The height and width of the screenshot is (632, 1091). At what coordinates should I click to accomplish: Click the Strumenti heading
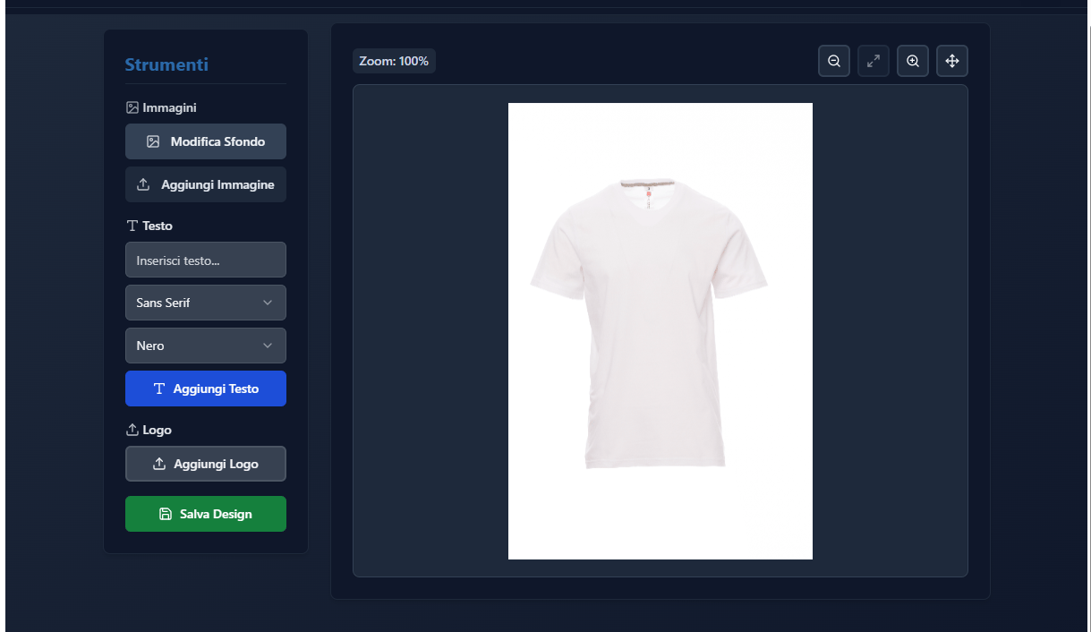[x=166, y=64]
